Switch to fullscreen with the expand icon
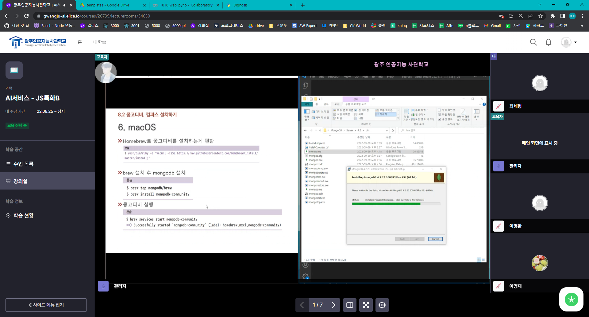 pos(366,305)
